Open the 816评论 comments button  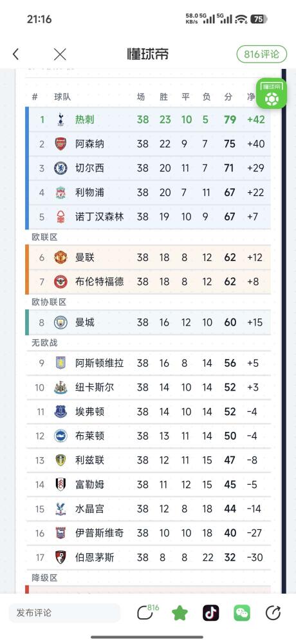[261, 54]
